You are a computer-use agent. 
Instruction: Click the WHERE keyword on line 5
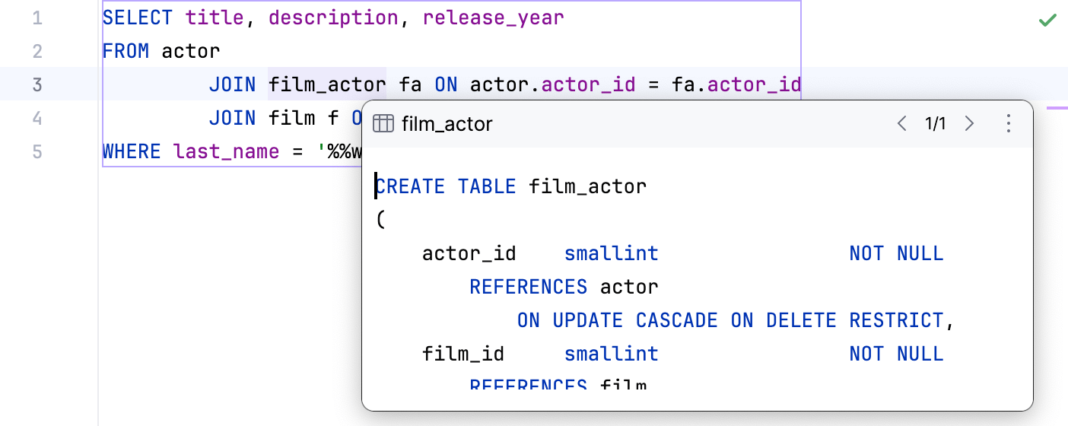pyautogui.click(x=132, y=151)
